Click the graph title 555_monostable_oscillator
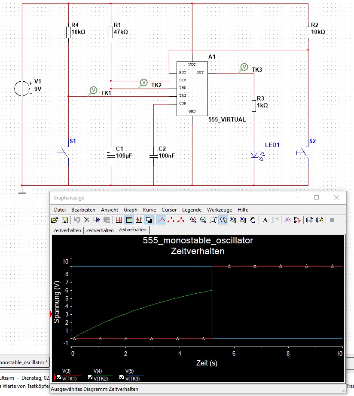 click(198, 240)
